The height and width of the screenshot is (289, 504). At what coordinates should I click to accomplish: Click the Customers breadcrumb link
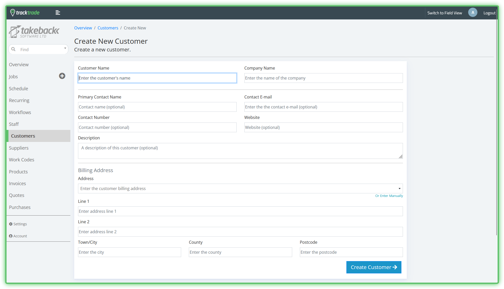(108, 28)
